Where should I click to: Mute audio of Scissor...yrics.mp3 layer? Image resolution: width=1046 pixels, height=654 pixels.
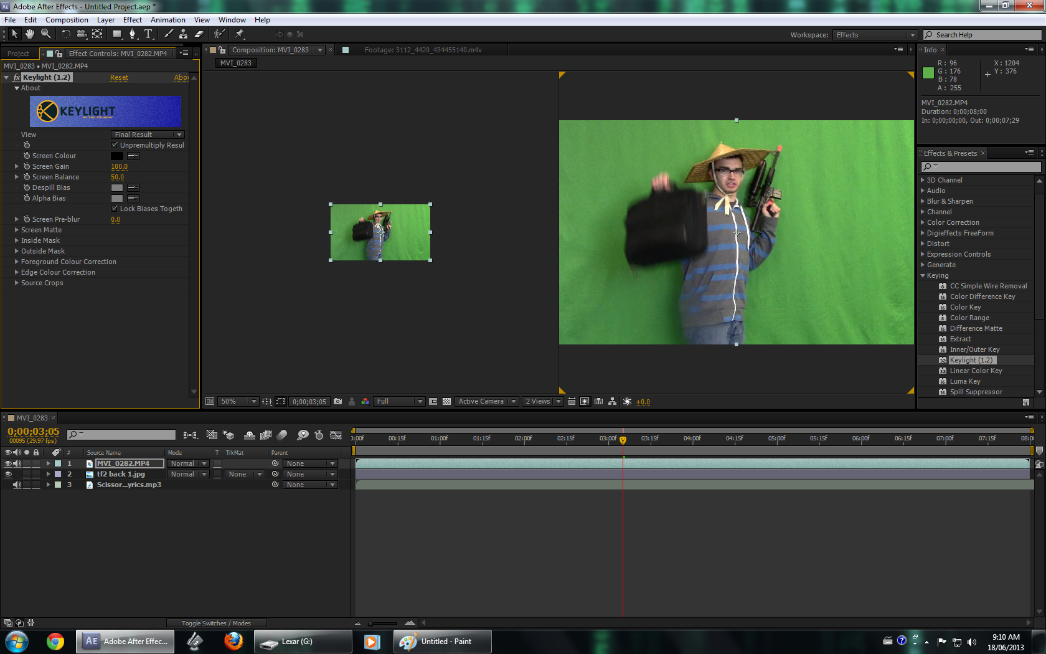click(x=17, y=485)
